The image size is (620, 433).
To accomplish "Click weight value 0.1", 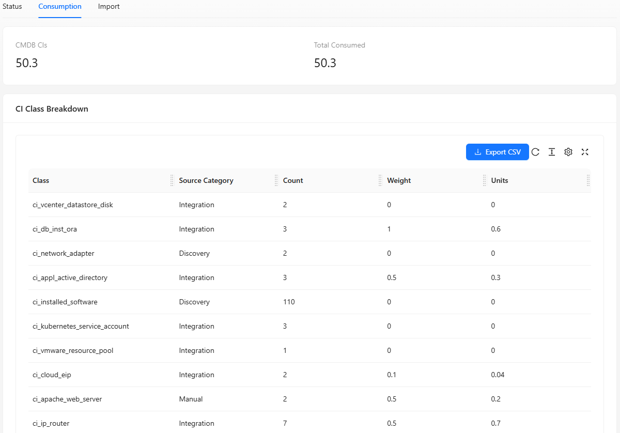I will [x=392, y=375].
